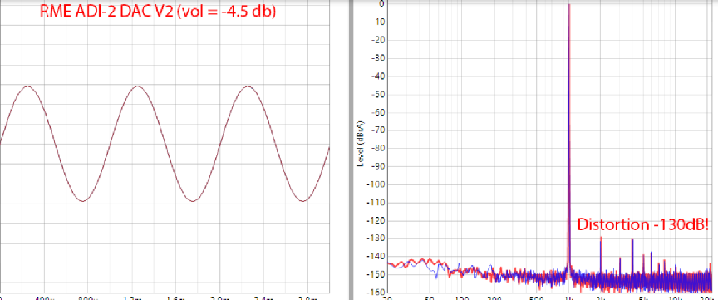The image size is (718, 300).
Task: Click the -60 level axis label
Action: pos(378,112)
